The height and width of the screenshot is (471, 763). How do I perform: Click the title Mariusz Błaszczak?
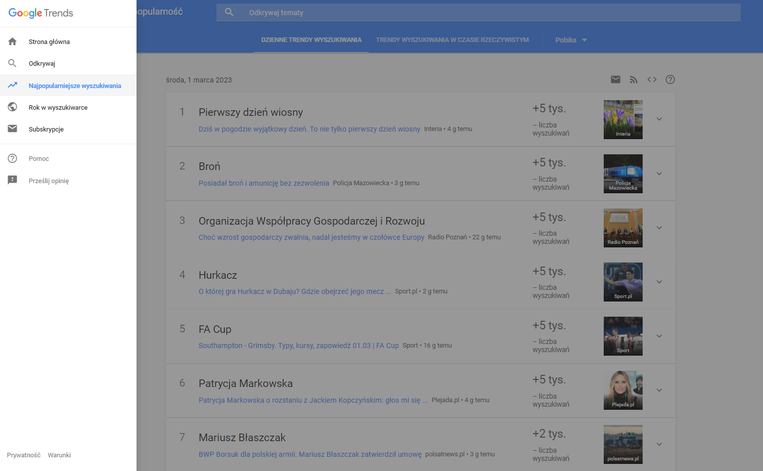[242, 438]
